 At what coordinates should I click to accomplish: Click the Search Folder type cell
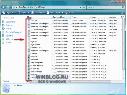pyautogui.click(x=77, y=21)
